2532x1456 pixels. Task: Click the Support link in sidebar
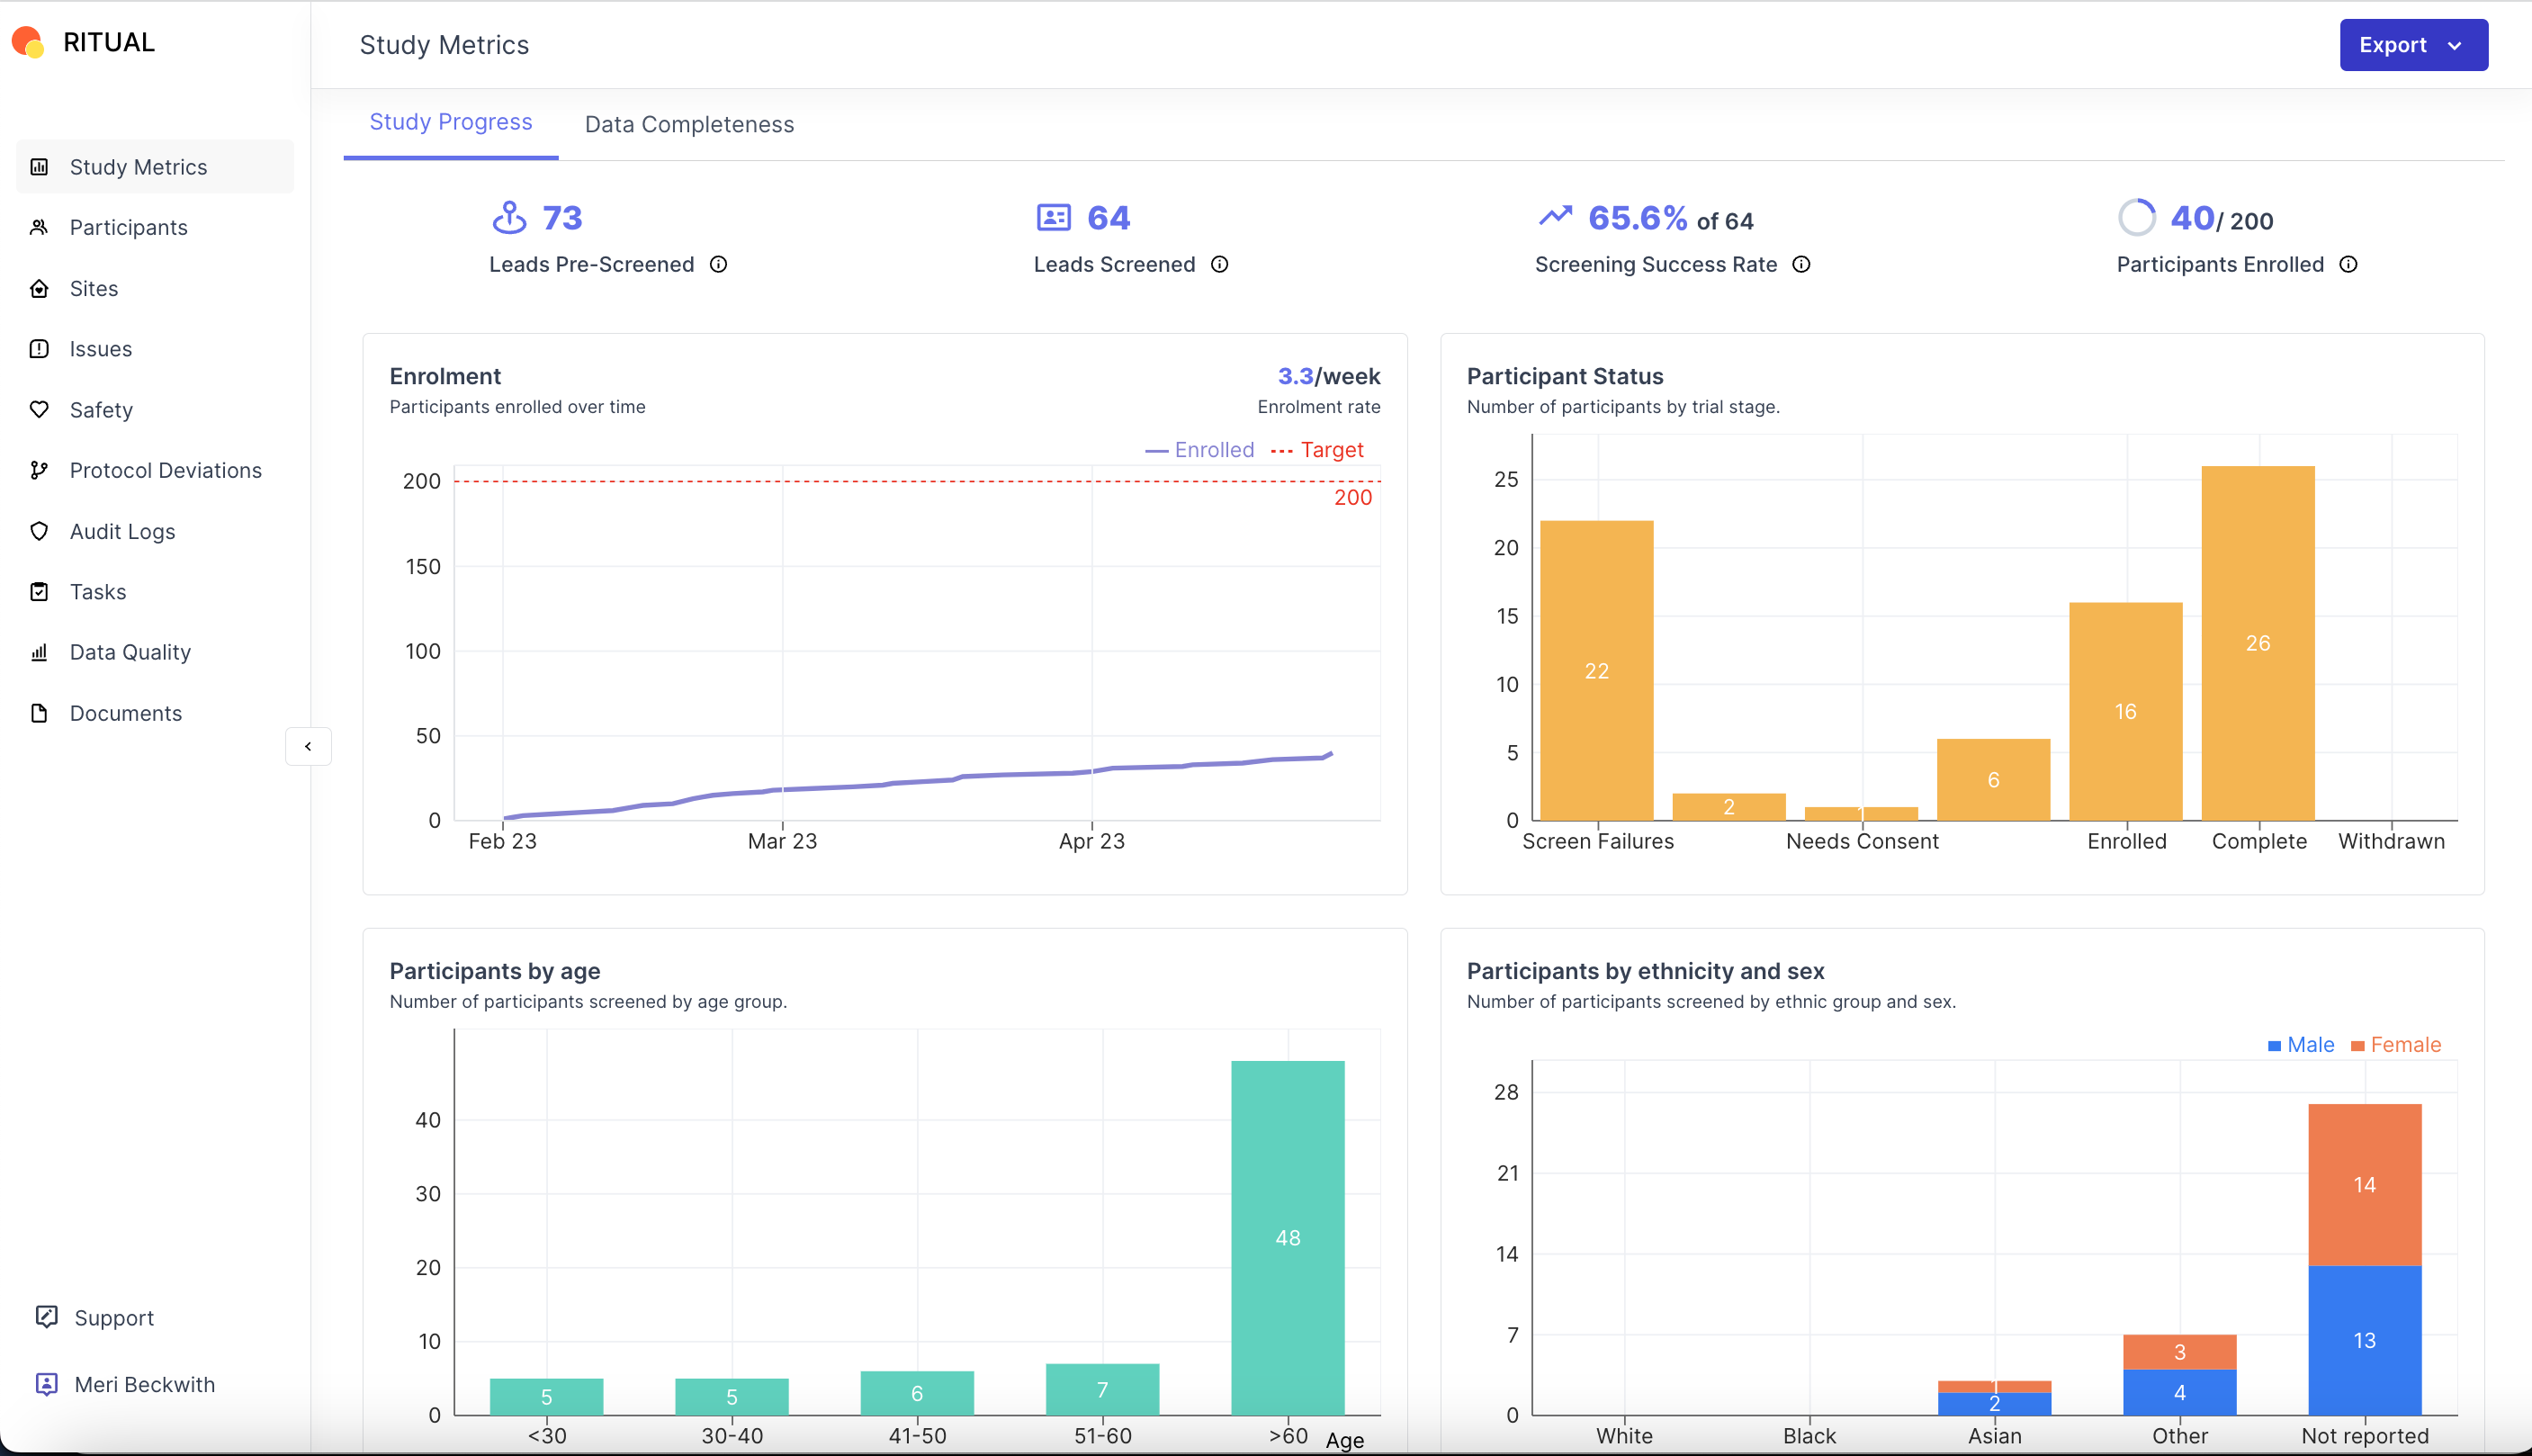click(115, 1317)
